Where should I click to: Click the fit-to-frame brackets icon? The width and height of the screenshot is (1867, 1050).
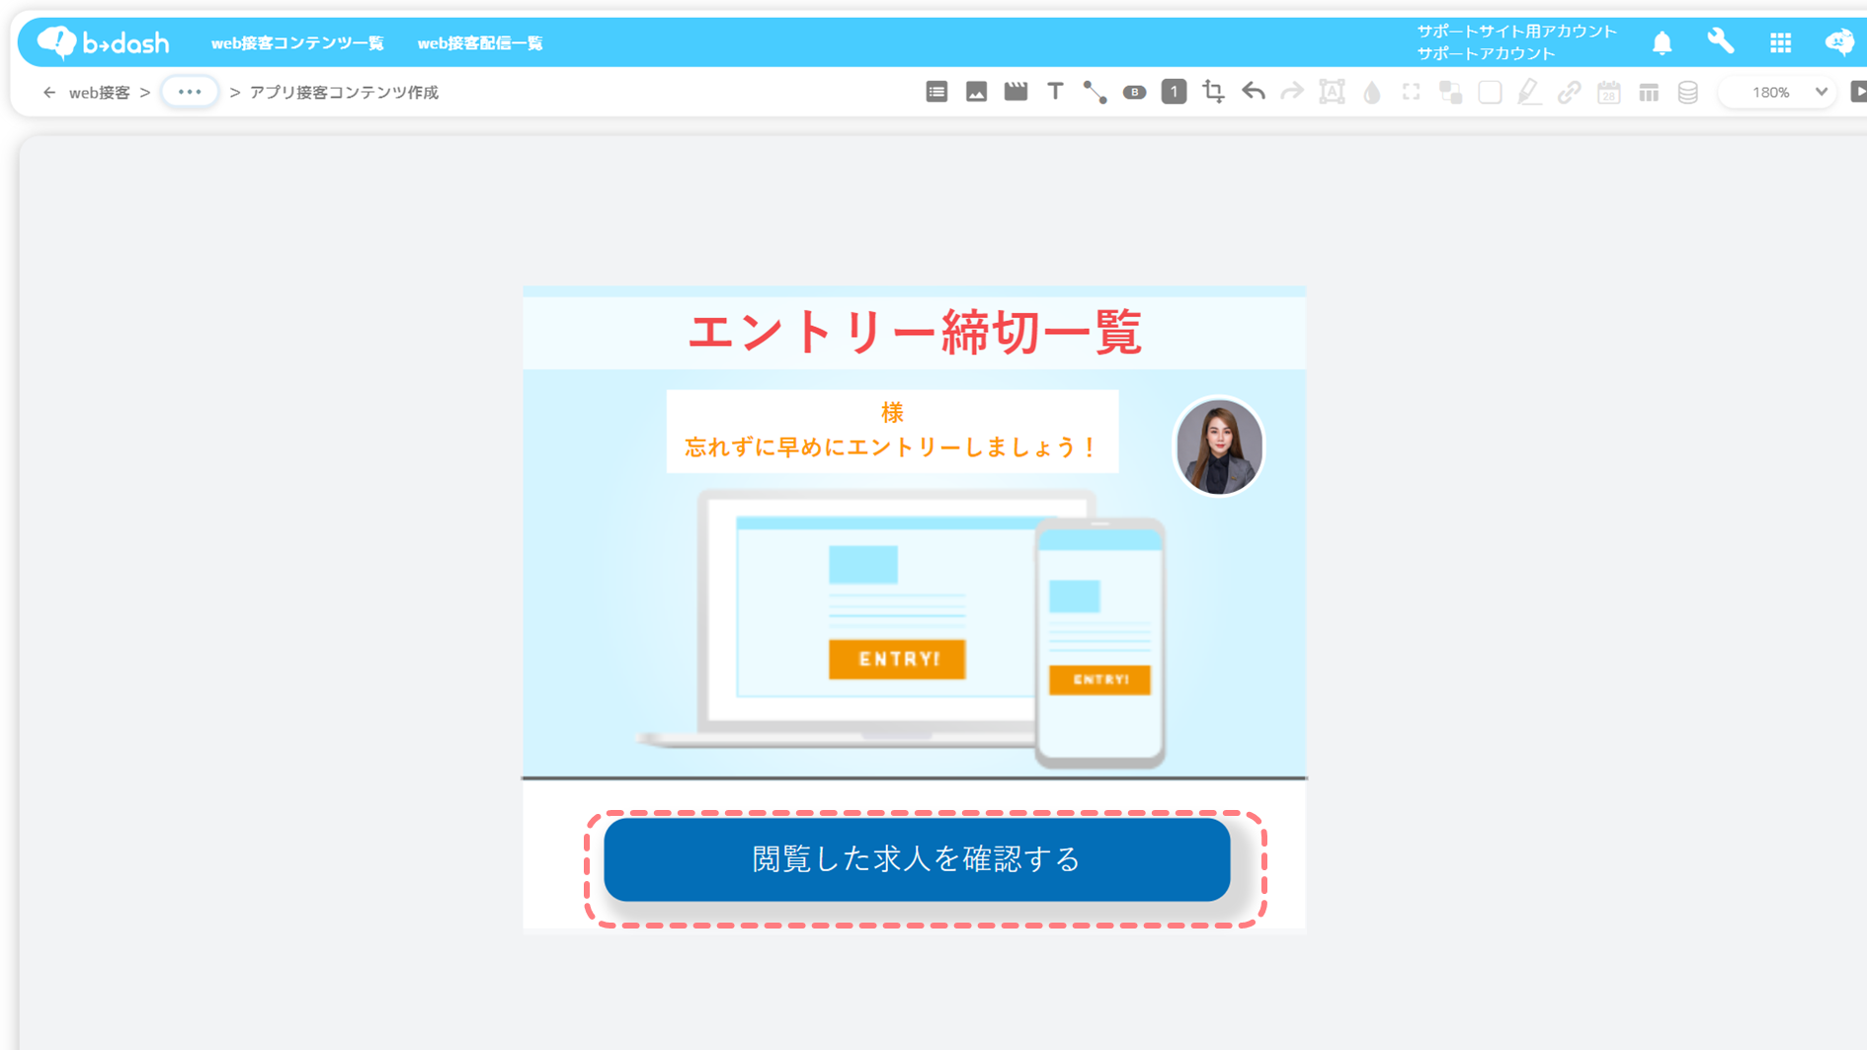pyautogui.click(x=1411, y=92)
